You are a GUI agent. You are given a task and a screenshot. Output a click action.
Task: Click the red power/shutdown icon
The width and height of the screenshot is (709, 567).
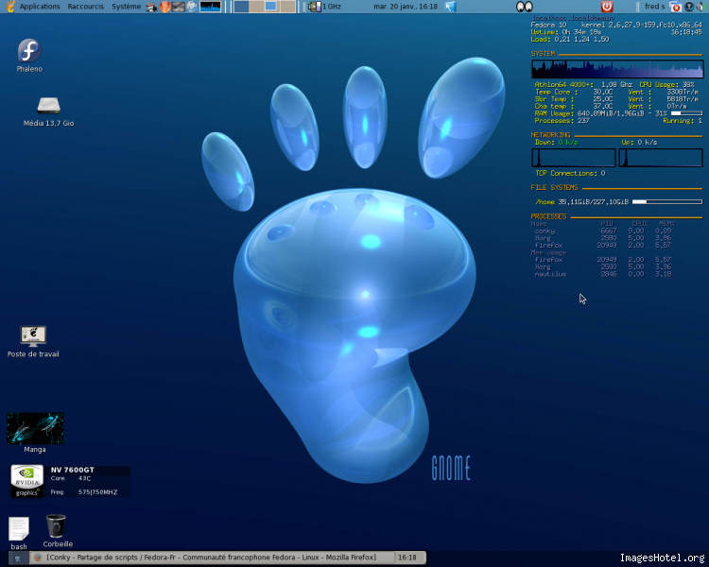click(607, 7)
